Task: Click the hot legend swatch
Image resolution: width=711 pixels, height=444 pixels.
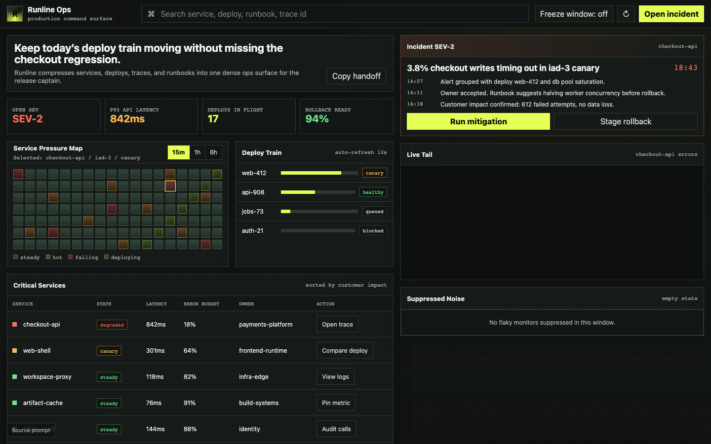Action: (48, 257)
